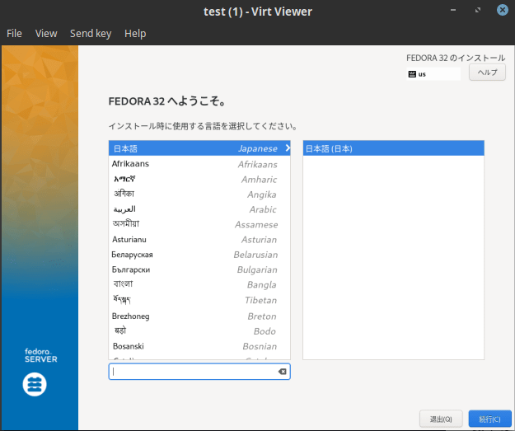Select the Brezhoneg language row
This screenshot has height=431, width=515.
tap(199, 316)
